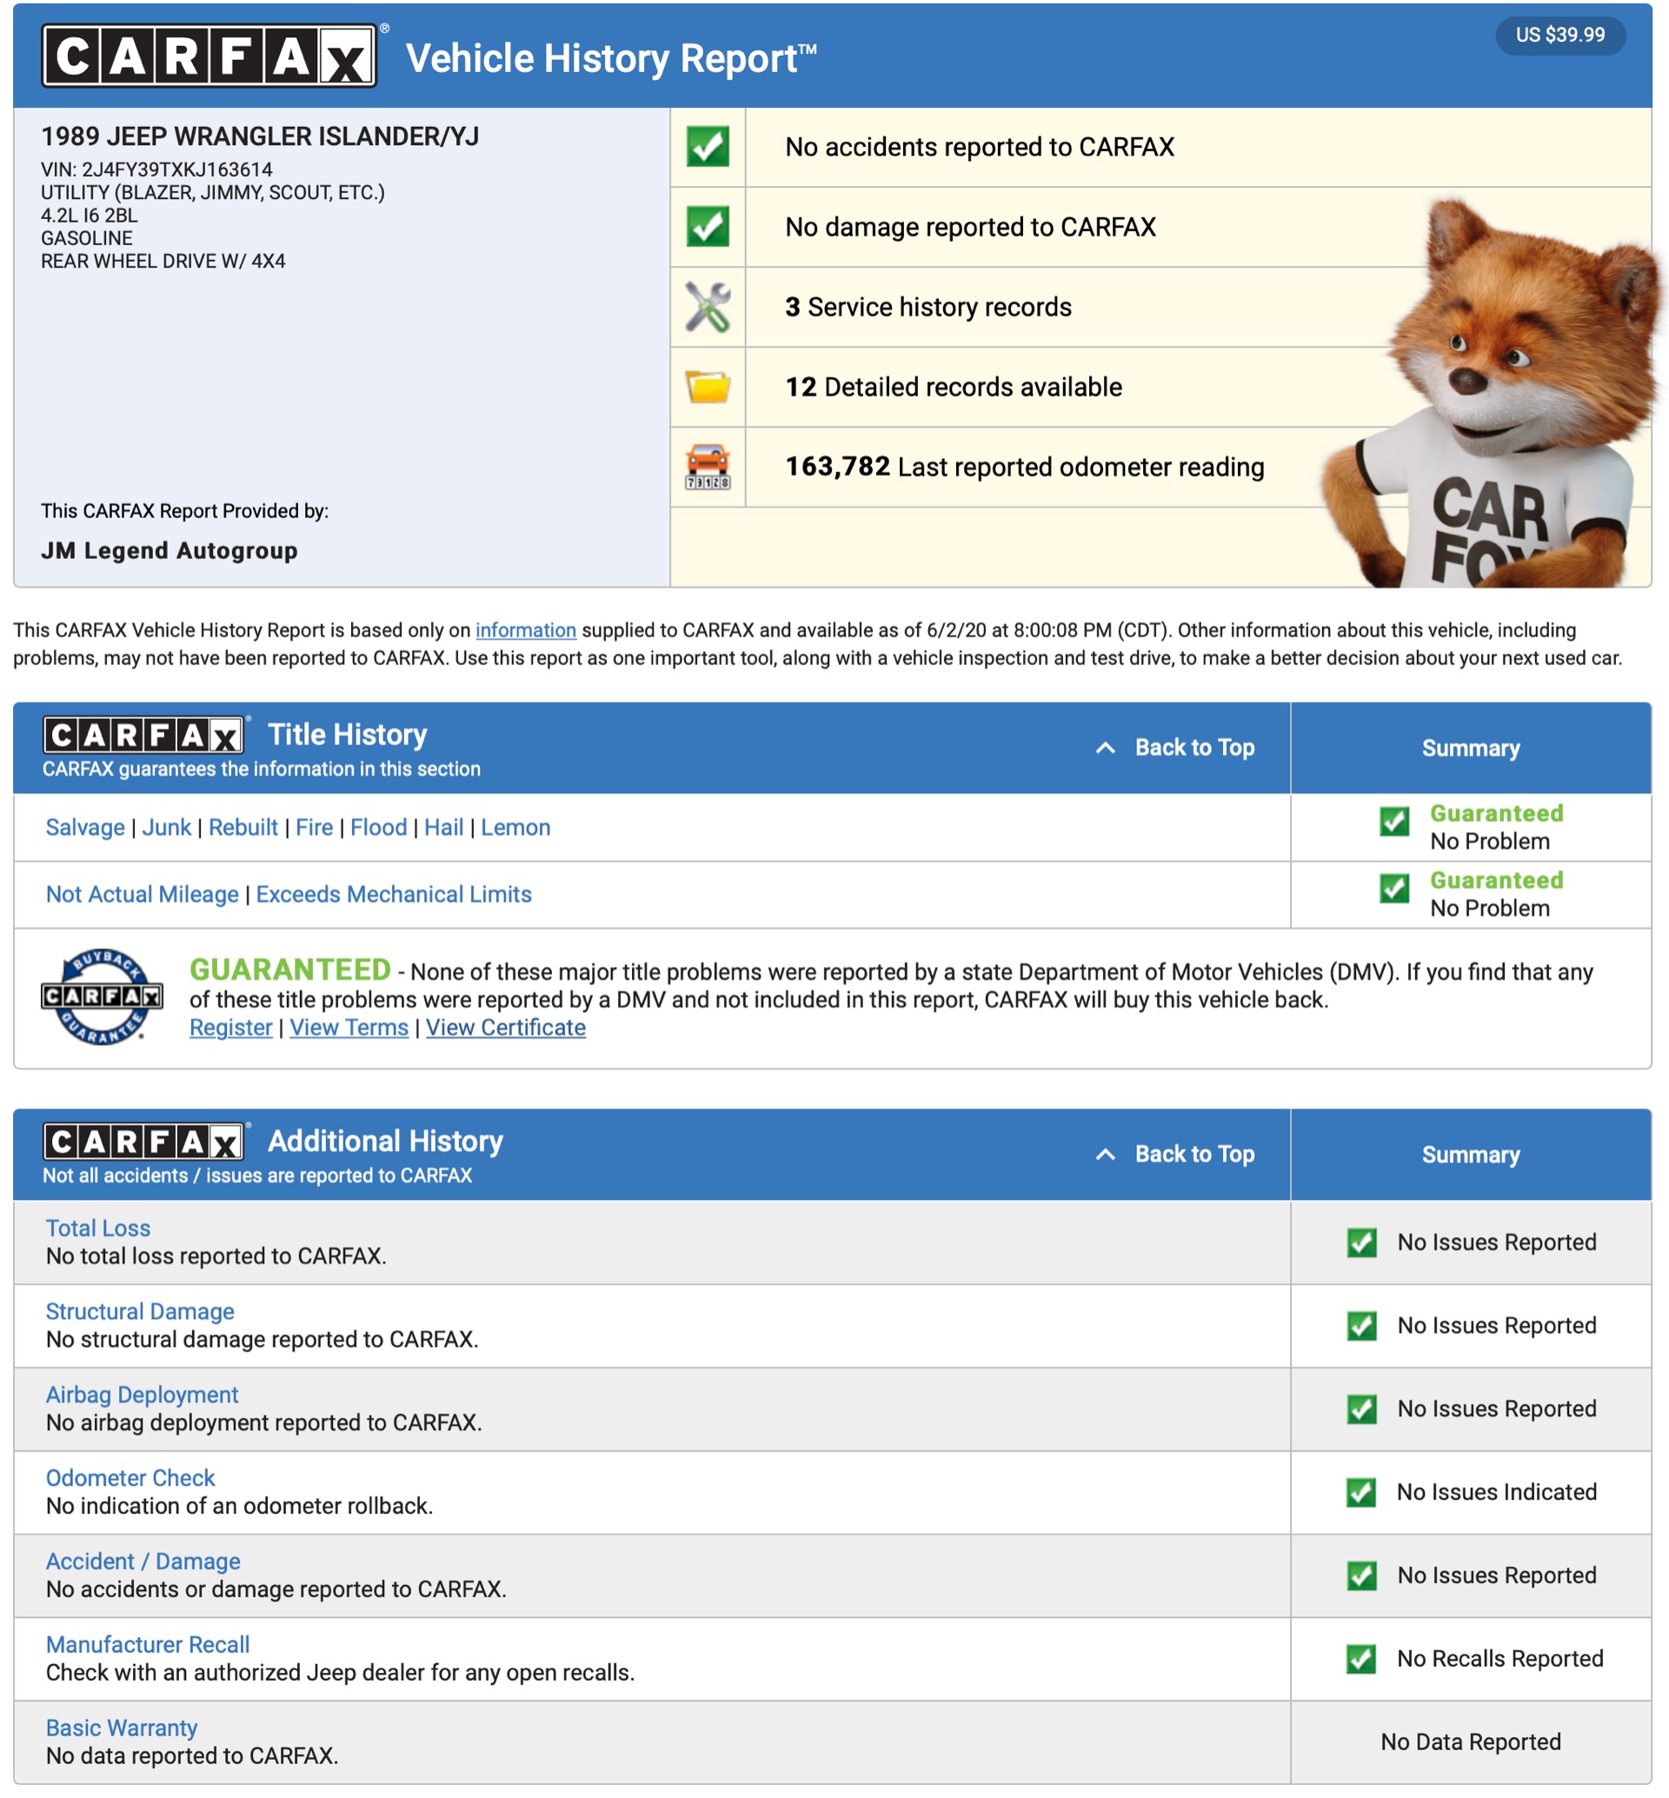Open the Accident / Damage link
This screenshot has width=1669, height=1798.
[143, 1562]
